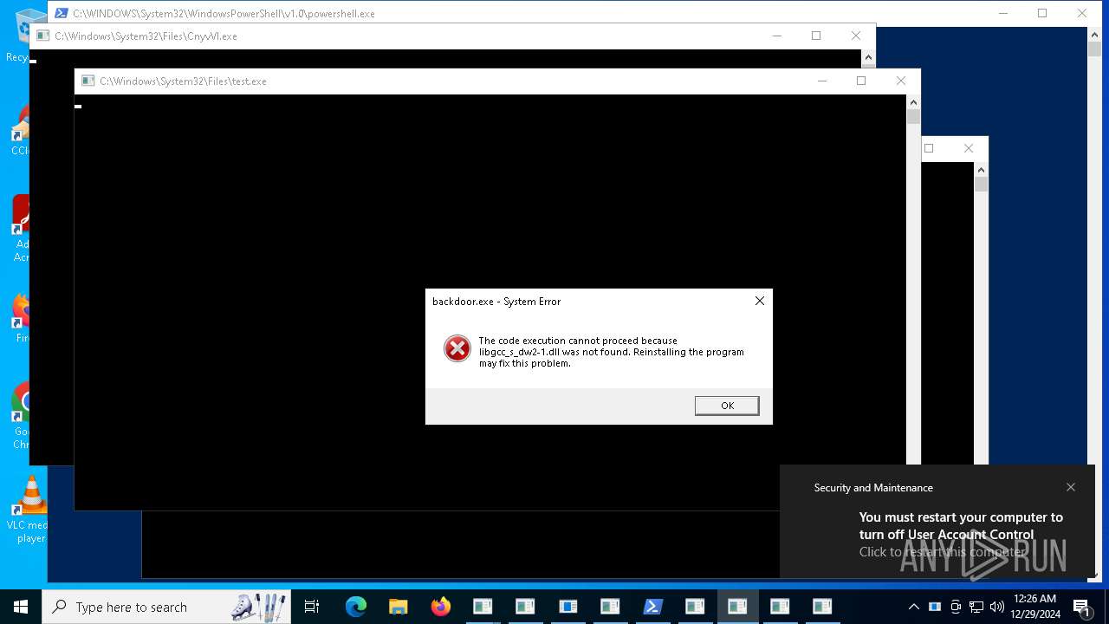This screenshot has width=1109, height=624.
Task: Minimize the CnyvVI.exe console window
Action: [x=776, y=36]
